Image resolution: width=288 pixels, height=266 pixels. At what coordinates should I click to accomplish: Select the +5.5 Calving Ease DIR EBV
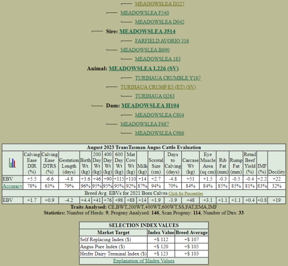(32, 179)
